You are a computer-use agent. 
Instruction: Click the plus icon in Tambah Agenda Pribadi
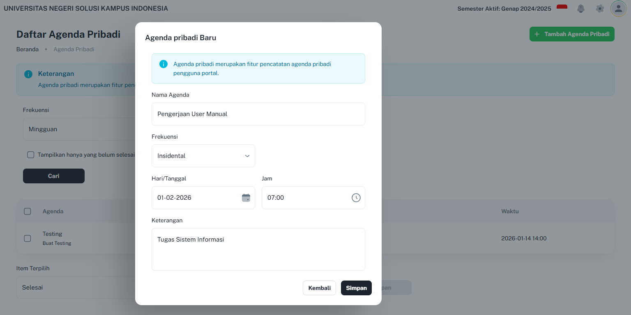click(x=537, y=34)
